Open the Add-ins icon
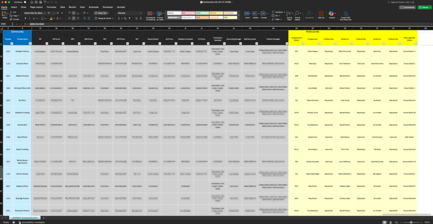The width and height of the screenshot is (433, 224). (321, 16)
